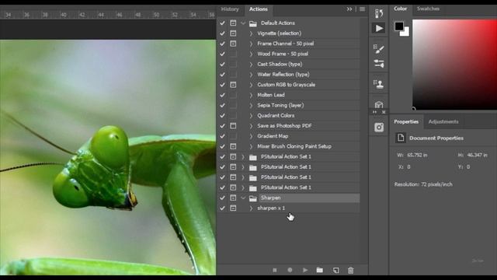The width and height of the screenshot is (497, 280).
Task: Select the Quadrant Colors action
Action: coord(288,116)
